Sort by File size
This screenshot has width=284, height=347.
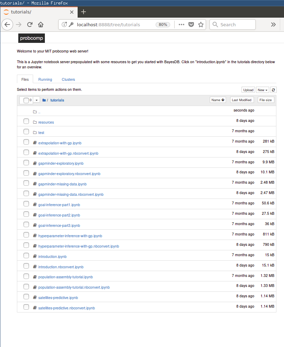[266, 100]
